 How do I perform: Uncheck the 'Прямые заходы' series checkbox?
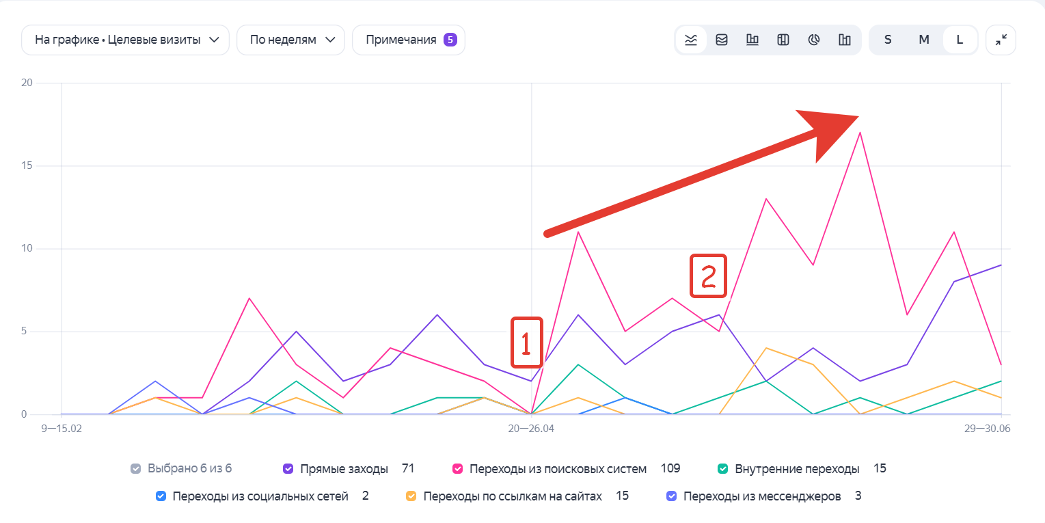[288, 469]
